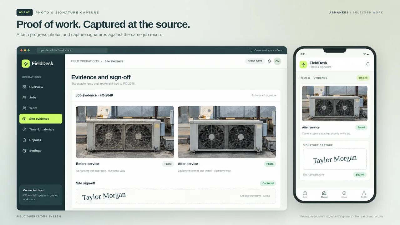This screenshot has height=225, width=400.
Task: Select the Photos tab on the phone
Action: [x=324, y=195]
